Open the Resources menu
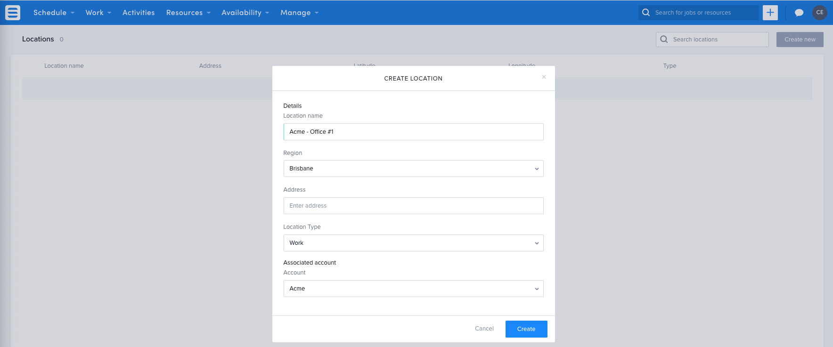 click(x=188, y=13)
